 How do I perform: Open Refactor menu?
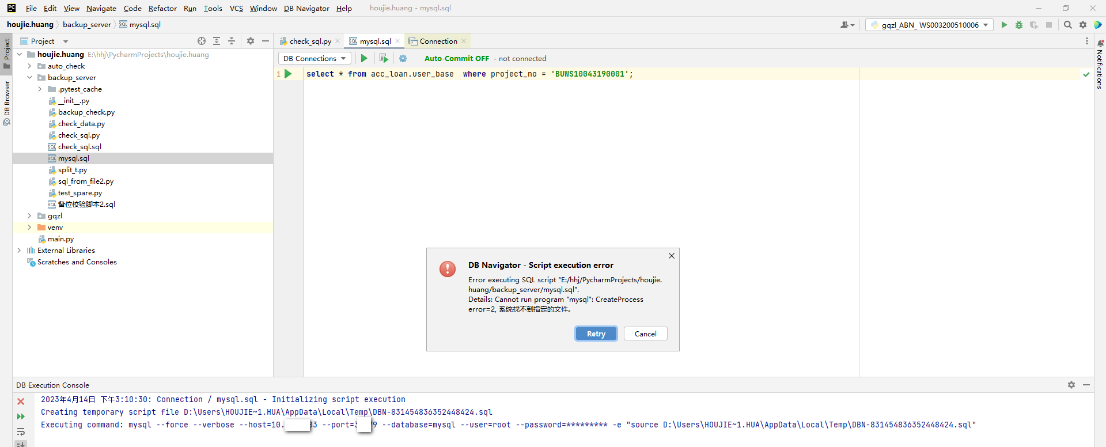pyautogui.click(x=162, y=8)
